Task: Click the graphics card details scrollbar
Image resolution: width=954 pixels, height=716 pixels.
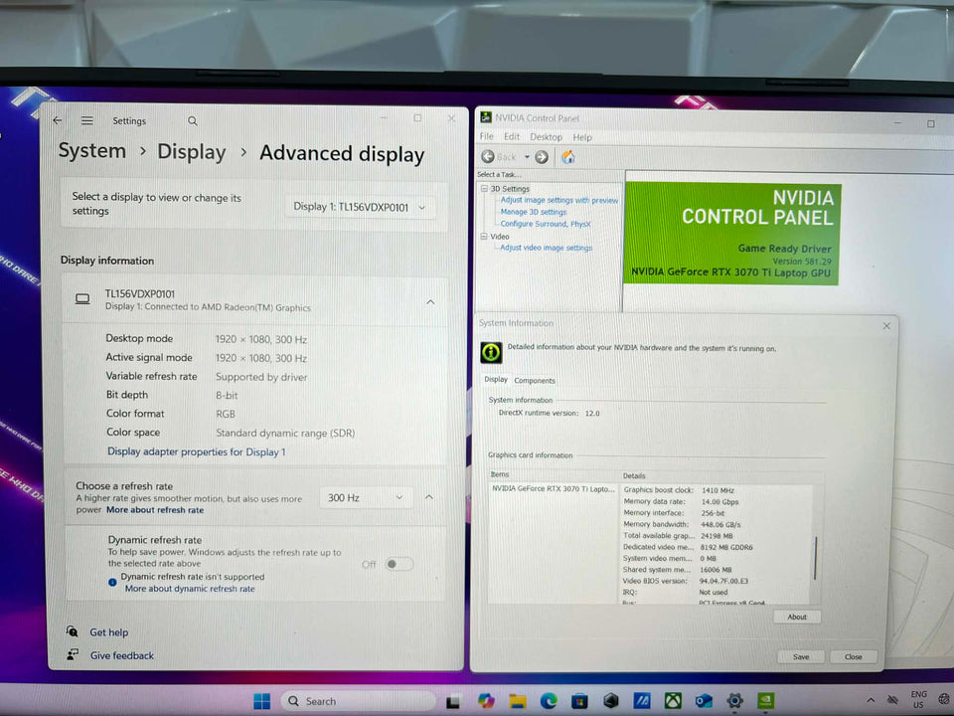Action: click(816, 557)
